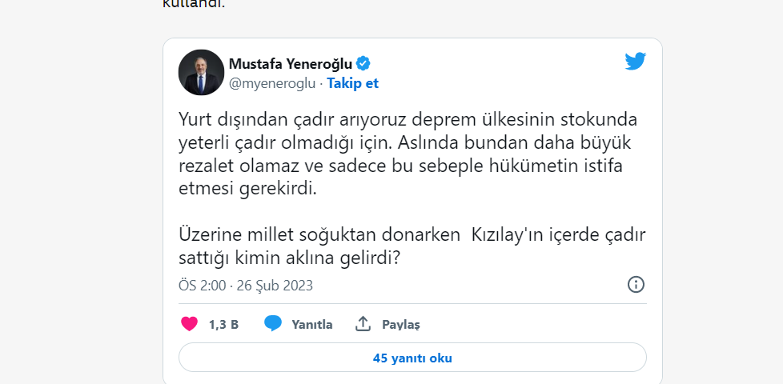Open the tweet info circle icon

click(x=636, y=285)
